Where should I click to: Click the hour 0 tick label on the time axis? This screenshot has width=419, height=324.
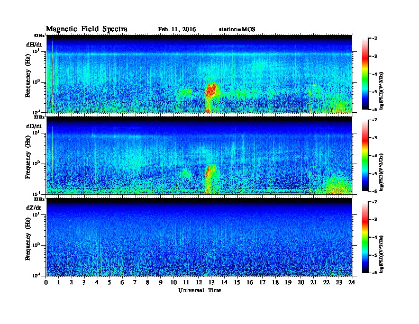click(x=46, y=283)
